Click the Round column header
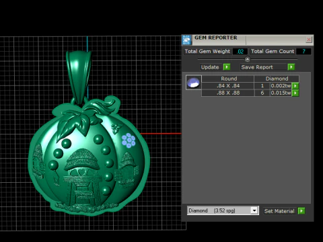 tap(228, 79)
